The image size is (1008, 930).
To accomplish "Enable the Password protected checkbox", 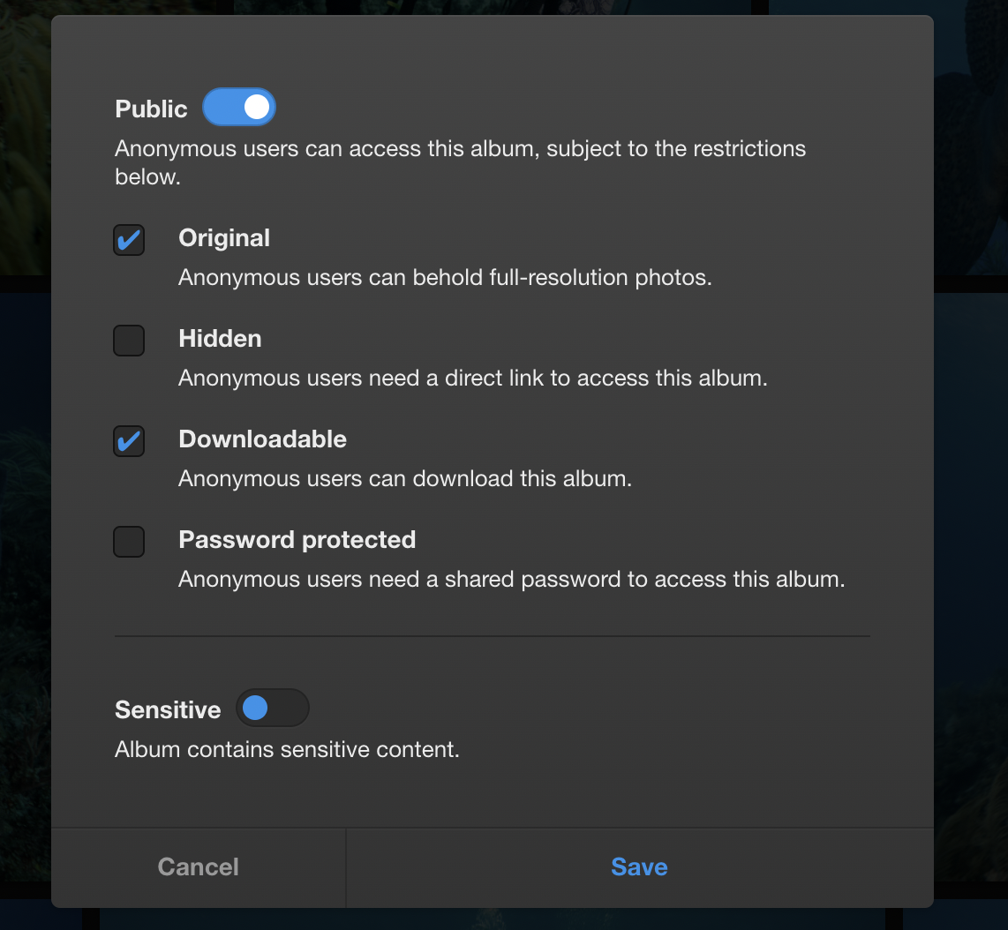I will (x=128, y=541).
